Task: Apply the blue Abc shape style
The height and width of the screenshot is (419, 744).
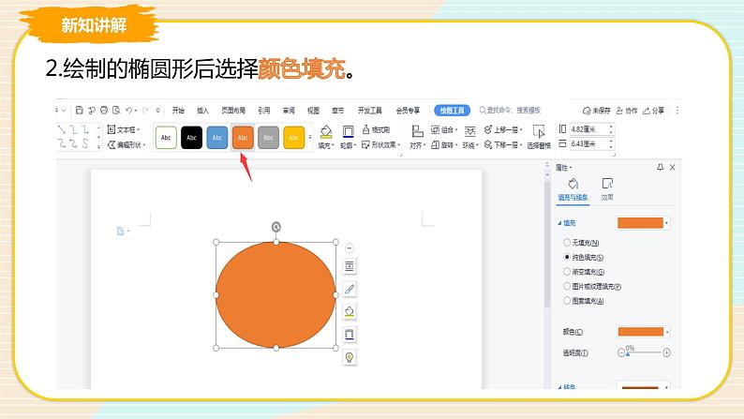Action: coord(217,138)
